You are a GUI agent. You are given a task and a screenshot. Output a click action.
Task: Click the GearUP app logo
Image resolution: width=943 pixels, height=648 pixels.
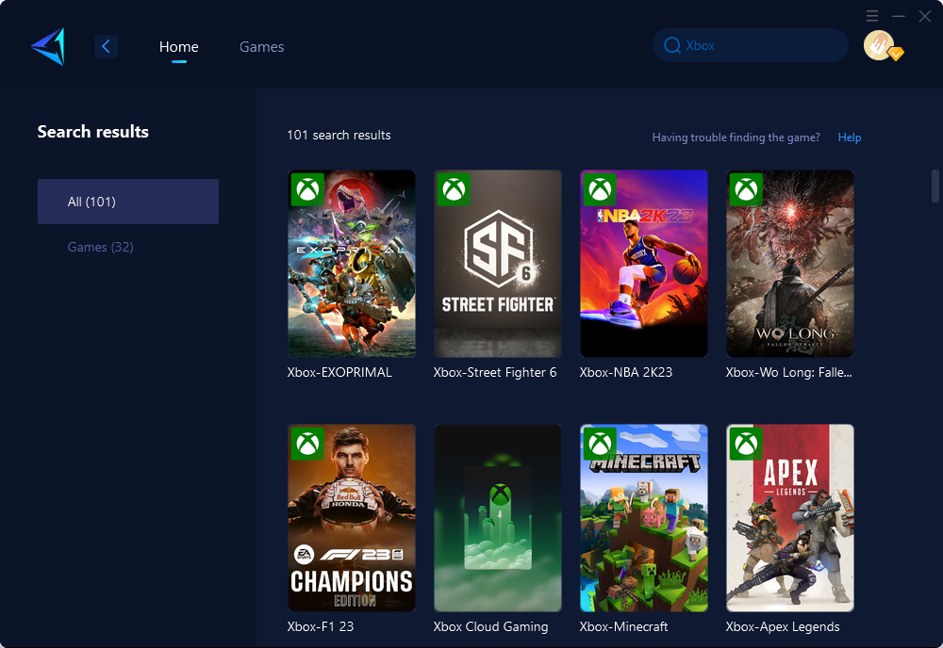tap(48, 46)
